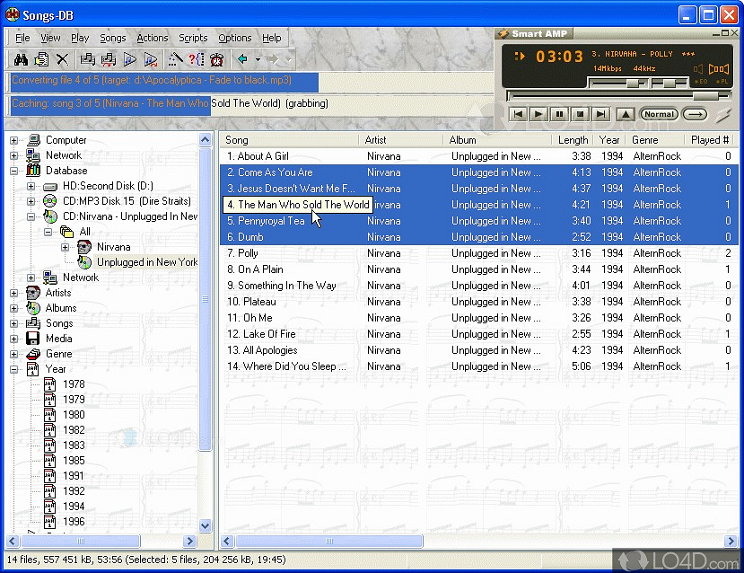Click the Smart AMP volume slider
Screen dimensions: 744x573
[634, 83]
